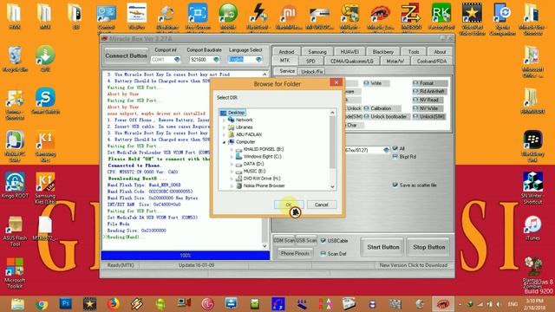Open the Language Select dropdown
The height and width of the screenshot is (312, 555).
point(258,60)
